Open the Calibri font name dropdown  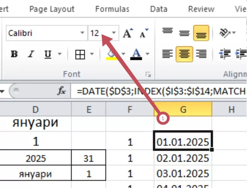(82, 33)
